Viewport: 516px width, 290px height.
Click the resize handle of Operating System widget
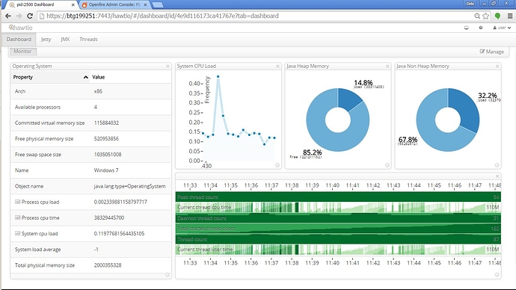(168, 275)
